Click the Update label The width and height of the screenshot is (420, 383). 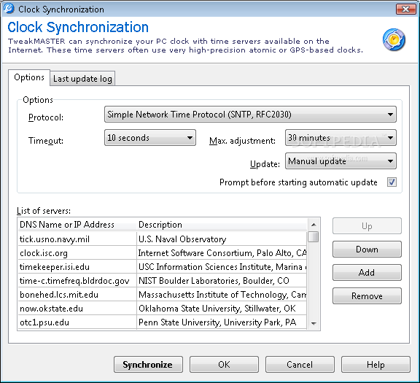click(x=265, y=163)
